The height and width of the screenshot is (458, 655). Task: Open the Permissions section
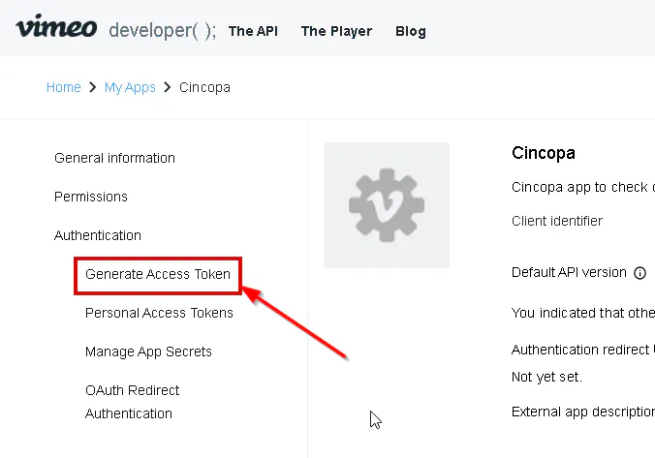click(x=91, y=197)
